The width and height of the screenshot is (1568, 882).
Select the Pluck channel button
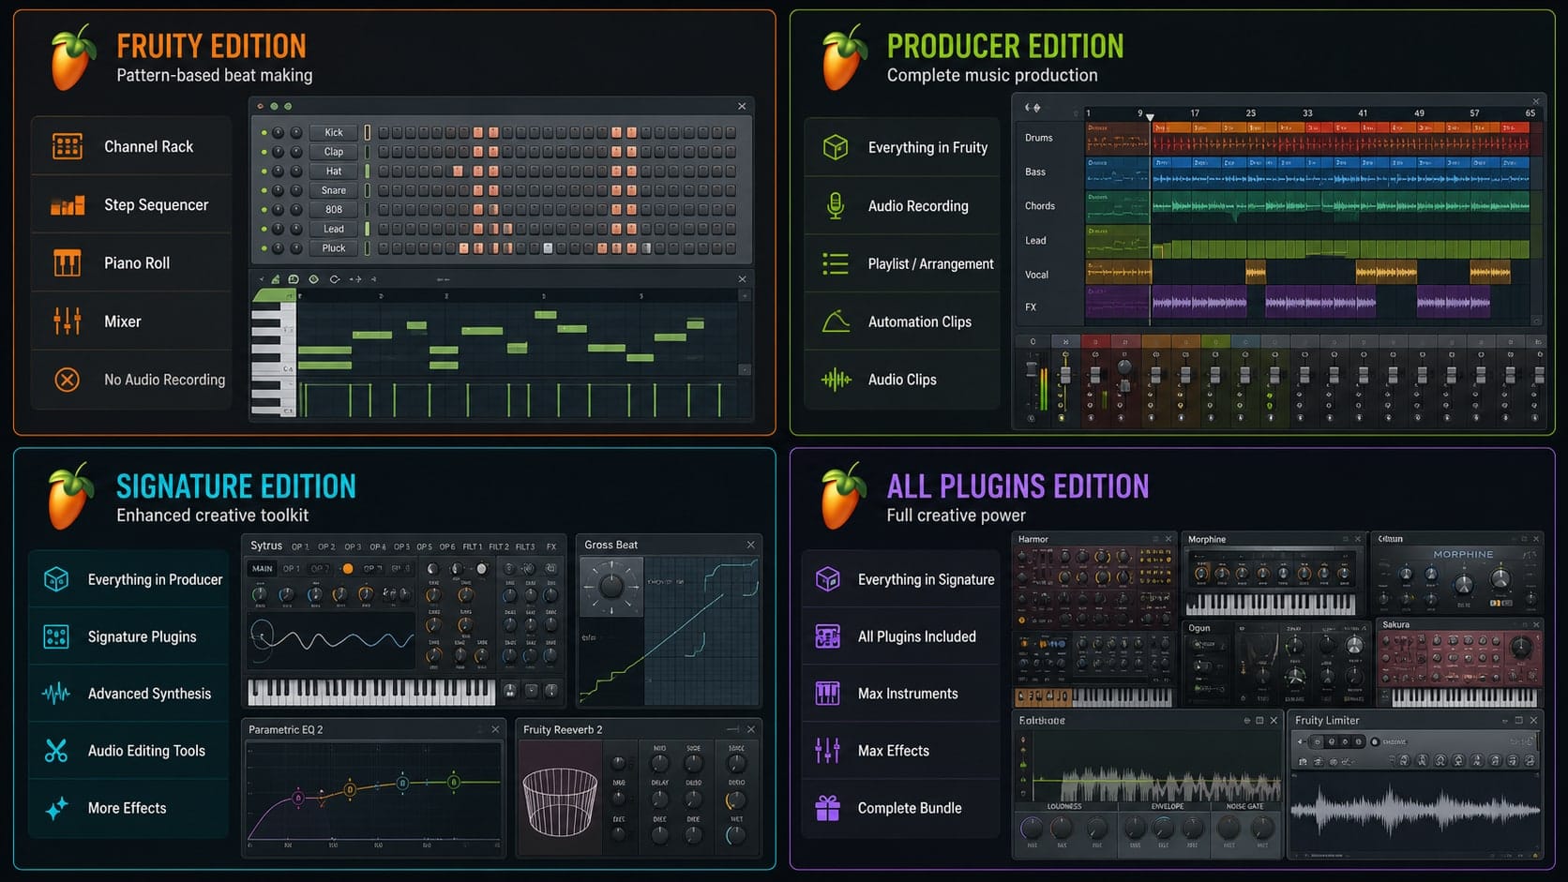click(x=334, y=248)
